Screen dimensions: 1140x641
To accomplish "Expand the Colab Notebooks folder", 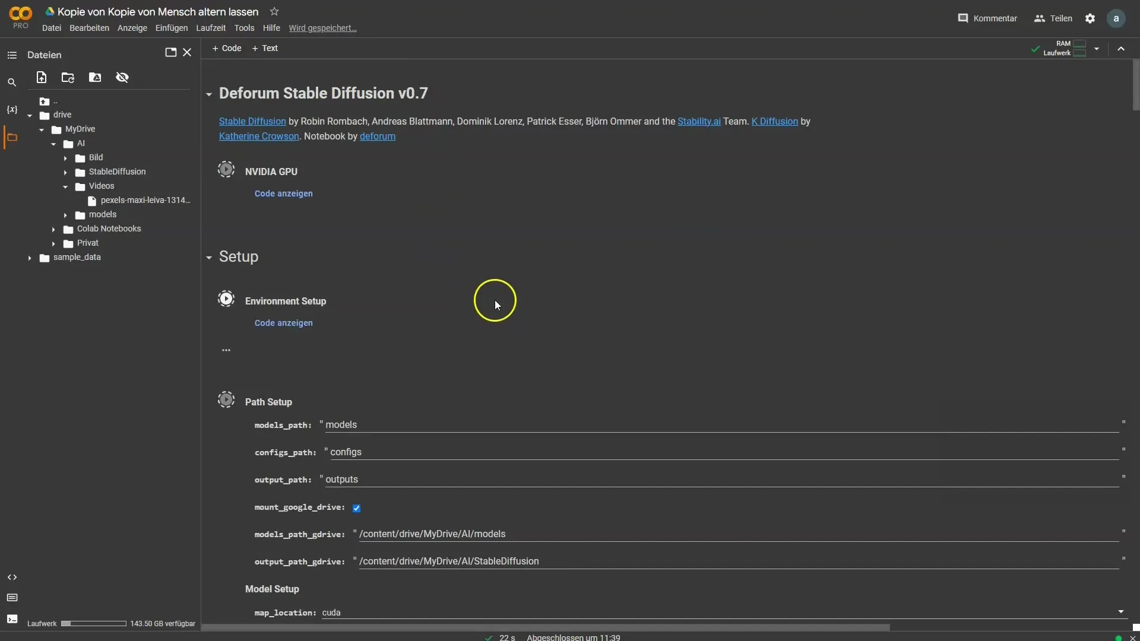I will coord(53,229).
